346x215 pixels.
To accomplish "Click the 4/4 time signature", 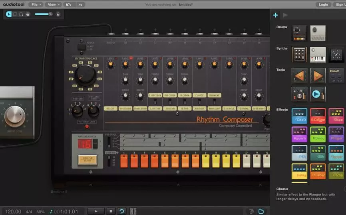I will pyautogui.click(x=29, y=212).
